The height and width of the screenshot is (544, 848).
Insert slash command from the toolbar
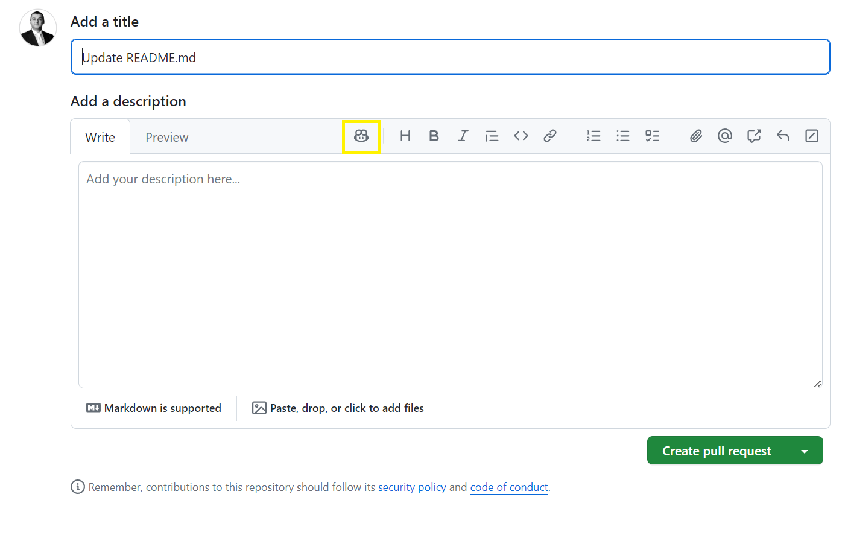(812, 136)
